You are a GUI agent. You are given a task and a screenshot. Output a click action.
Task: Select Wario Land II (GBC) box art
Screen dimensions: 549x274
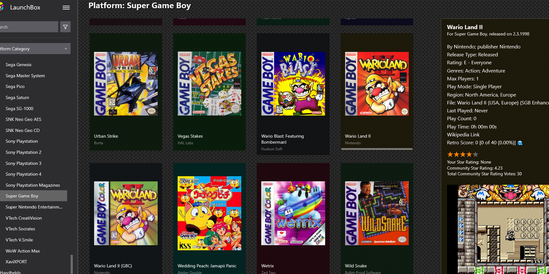coord(126,213)
